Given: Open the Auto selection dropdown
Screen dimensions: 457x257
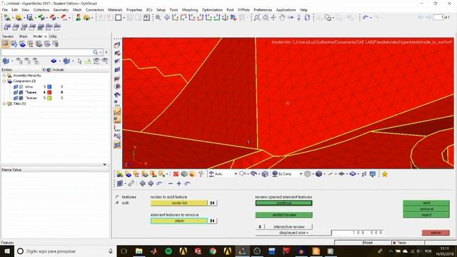Looking at the screenshot, I should (x=236, y=174).
